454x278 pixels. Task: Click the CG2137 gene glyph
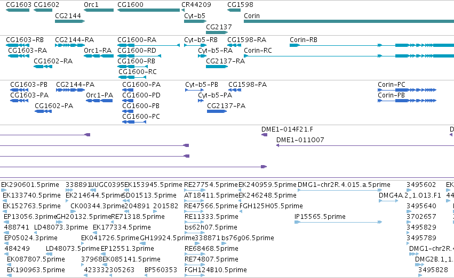click(x=217, y=32)
